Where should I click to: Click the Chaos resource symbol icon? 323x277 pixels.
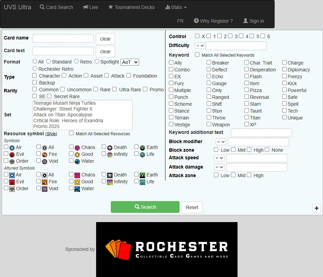[x=77, y=148]
